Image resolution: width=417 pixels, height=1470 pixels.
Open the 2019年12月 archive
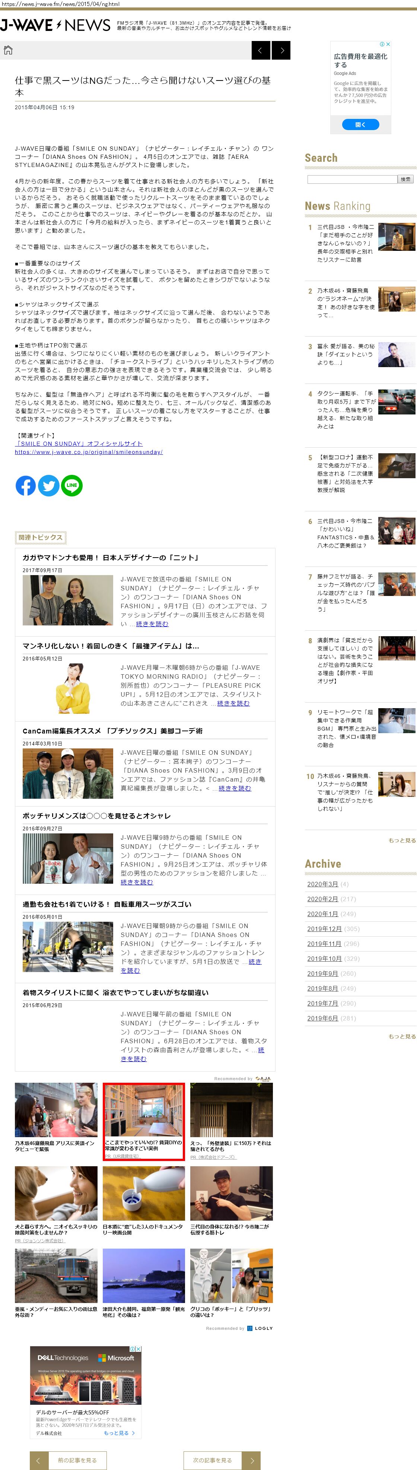(x=324, y=928)
